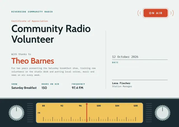This screenshot has width=179, height=127.
Task: Click the 88 mark on FM dial
Action: pos(43,106)
